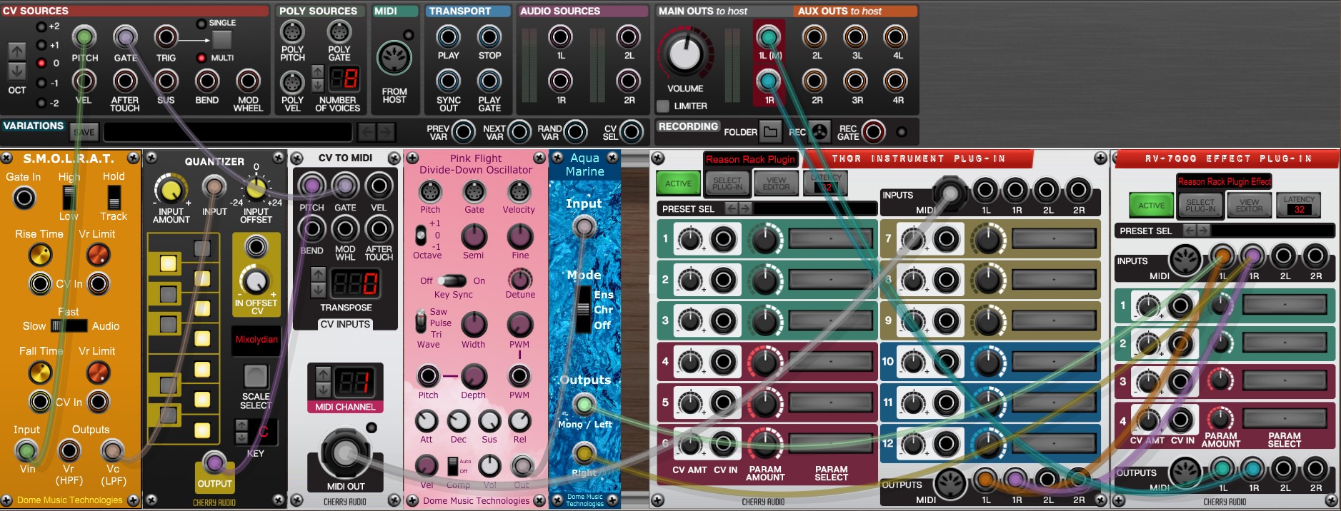Screen dimensions: 1341x511
Task: Click the Quantizer SCALE SELECT button
Action: (x=255, y=376)
